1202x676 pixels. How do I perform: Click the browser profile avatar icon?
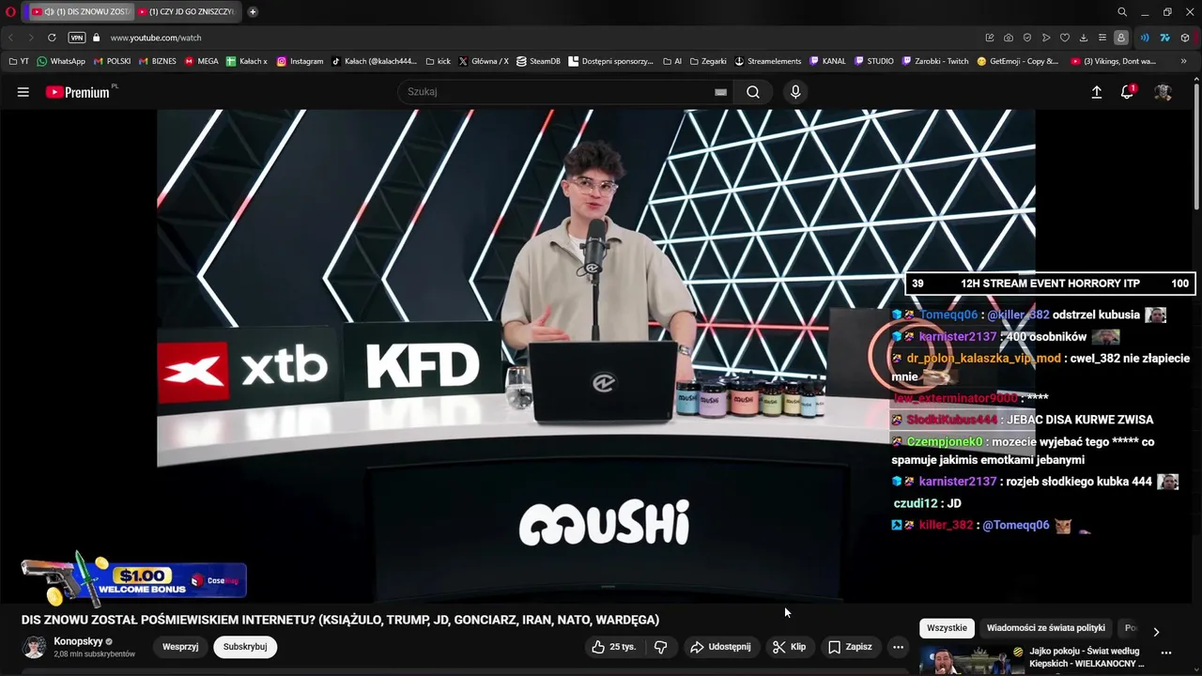(x=1121, y=38)
